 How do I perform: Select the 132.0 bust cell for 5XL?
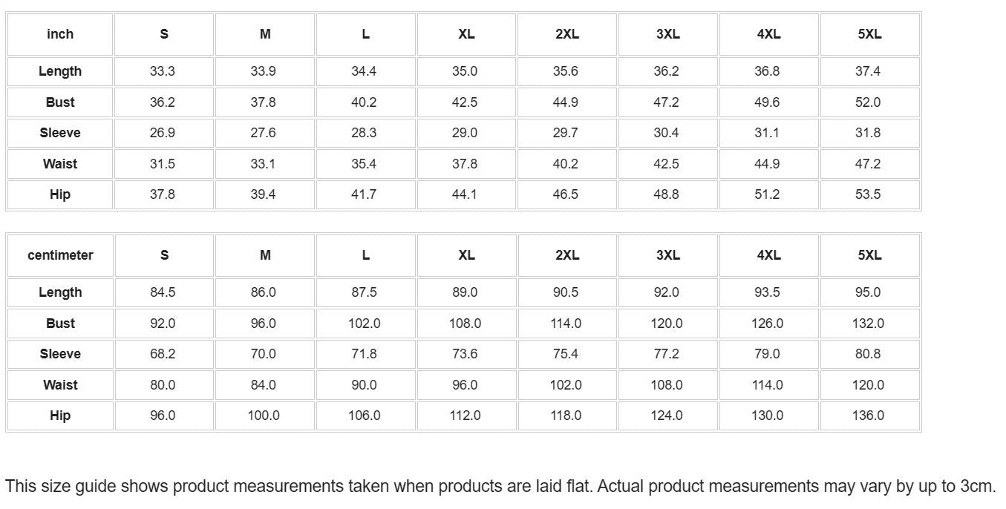coord(868,324)
